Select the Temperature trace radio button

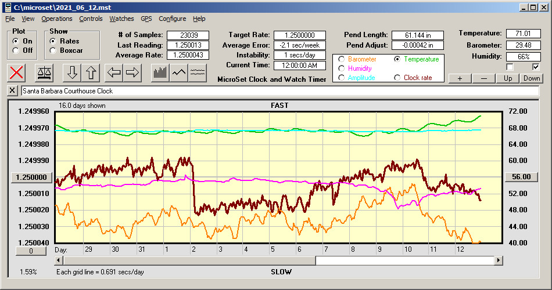coord(397,59)
